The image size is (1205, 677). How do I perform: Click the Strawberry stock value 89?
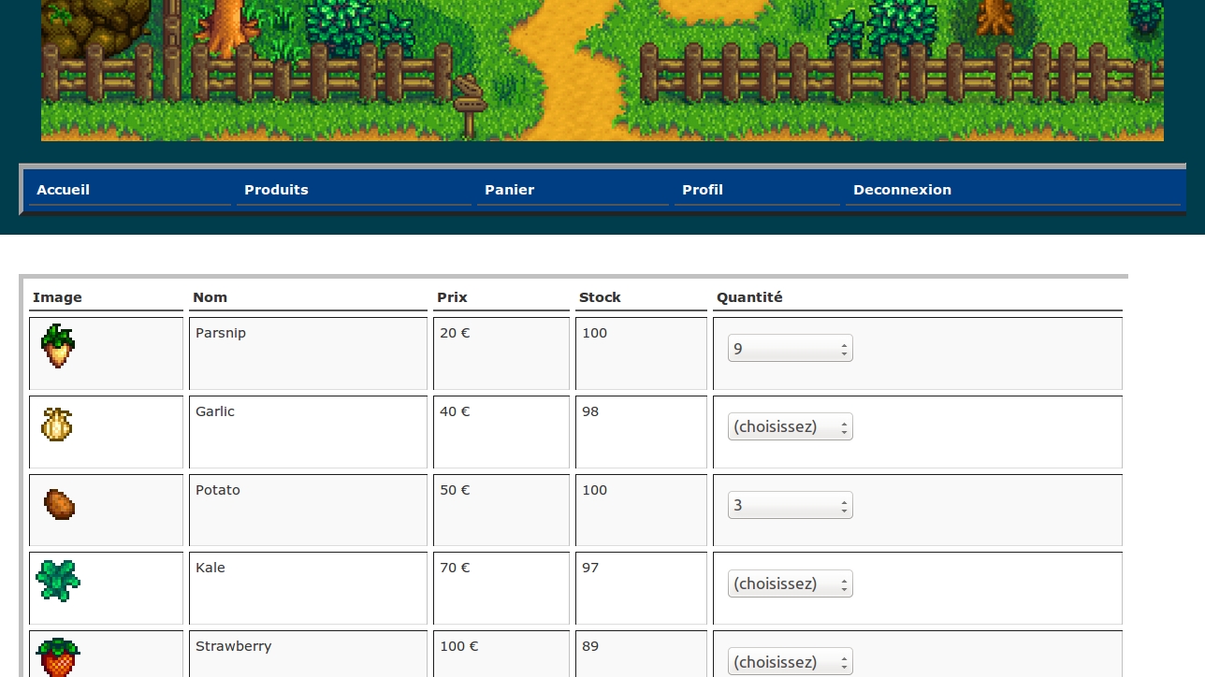[x=590, y=646]
